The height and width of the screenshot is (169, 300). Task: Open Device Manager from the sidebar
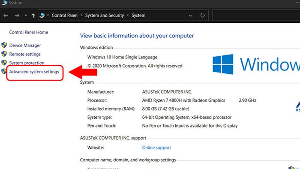tap(25, 45)
